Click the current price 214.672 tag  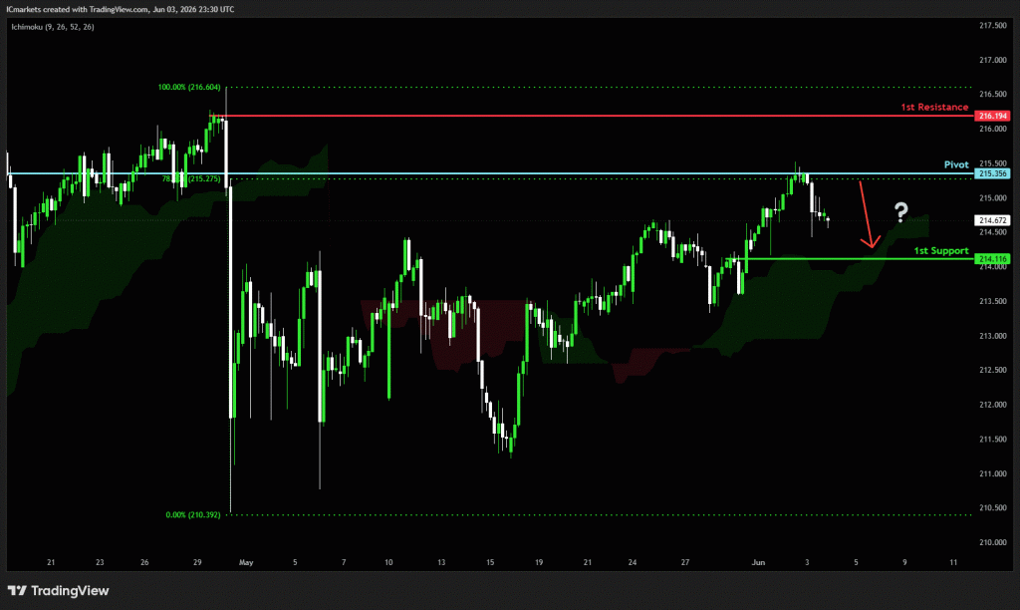[992, 220]
